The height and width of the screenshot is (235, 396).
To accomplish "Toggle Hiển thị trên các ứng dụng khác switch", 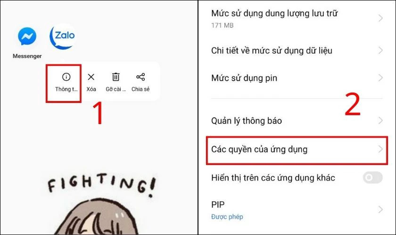I will (x=373, y=178).
